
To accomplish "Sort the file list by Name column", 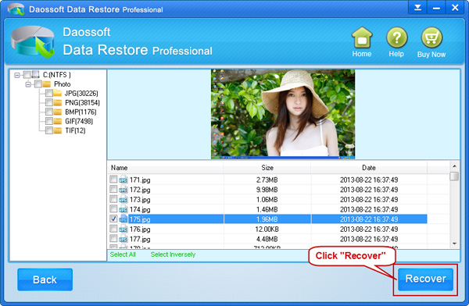I will (x=166, y=168).
